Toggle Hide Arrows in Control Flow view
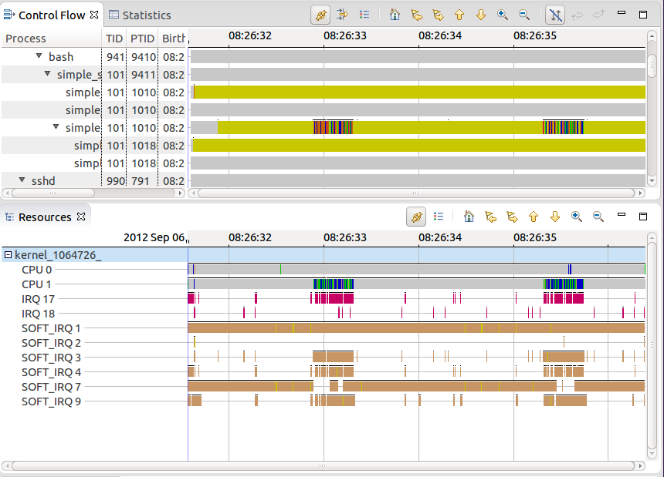 coord(554,15)
